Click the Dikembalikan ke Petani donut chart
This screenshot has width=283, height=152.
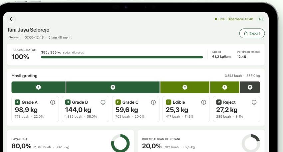coord(251,143)
